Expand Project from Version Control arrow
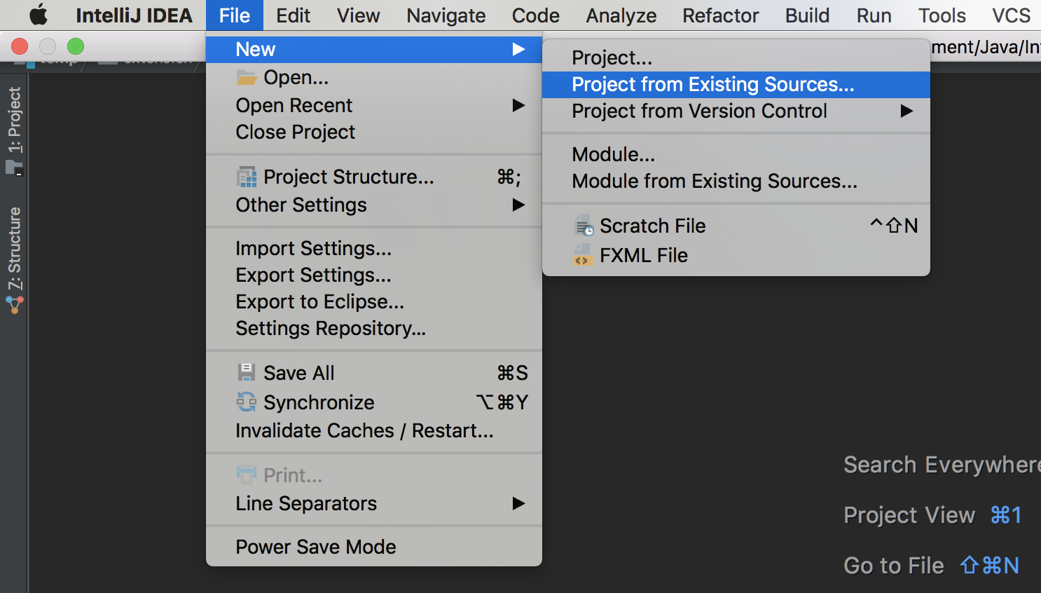 [x=906, y=111]
